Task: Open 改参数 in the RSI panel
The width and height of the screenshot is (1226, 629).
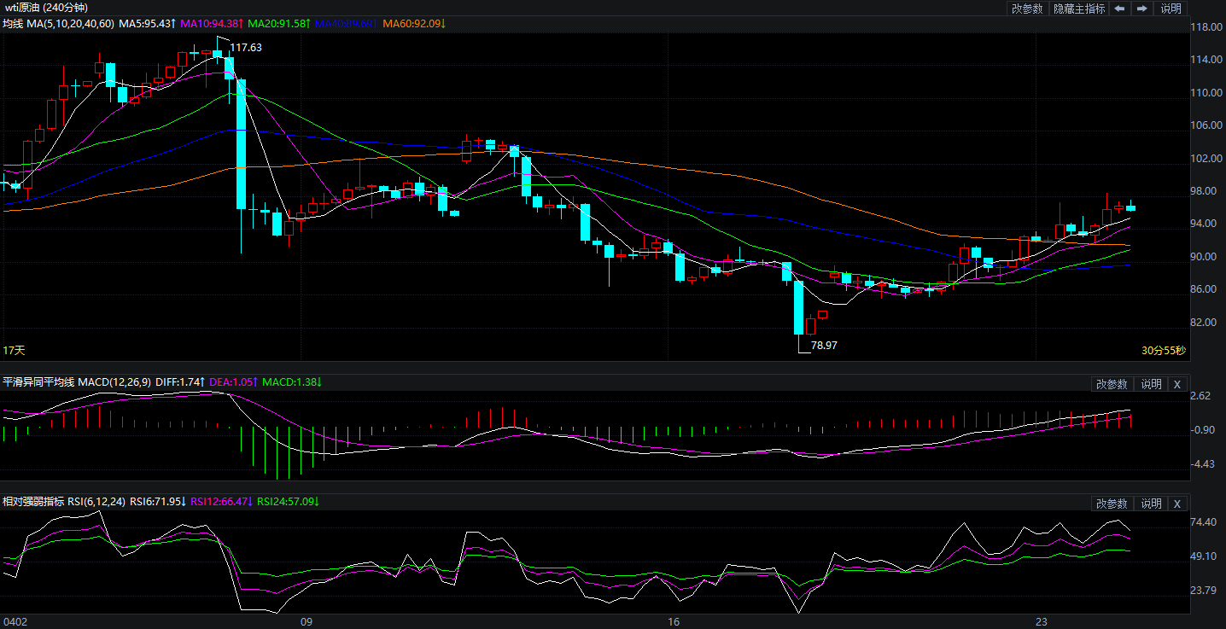Action: (x=1112, y=504)
